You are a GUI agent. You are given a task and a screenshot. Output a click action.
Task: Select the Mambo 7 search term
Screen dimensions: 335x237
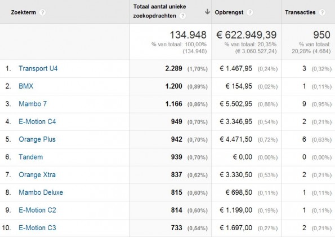[33, 104]
